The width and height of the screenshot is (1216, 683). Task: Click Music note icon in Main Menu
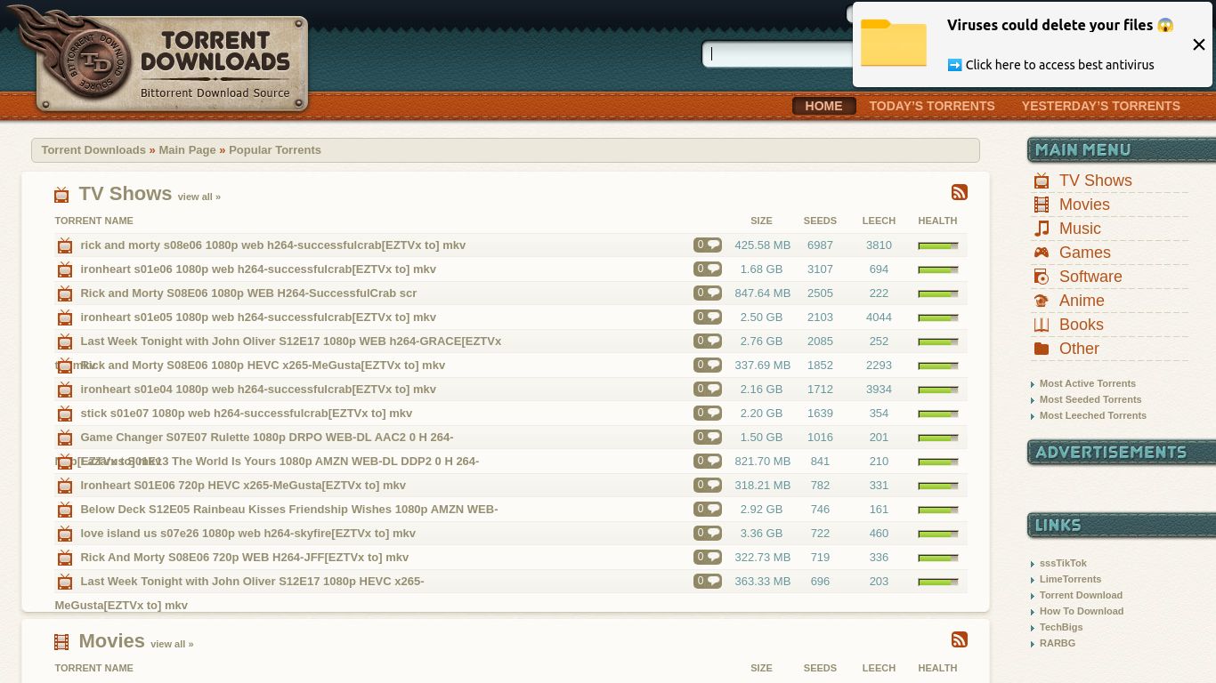click(x=1041, y=229)
